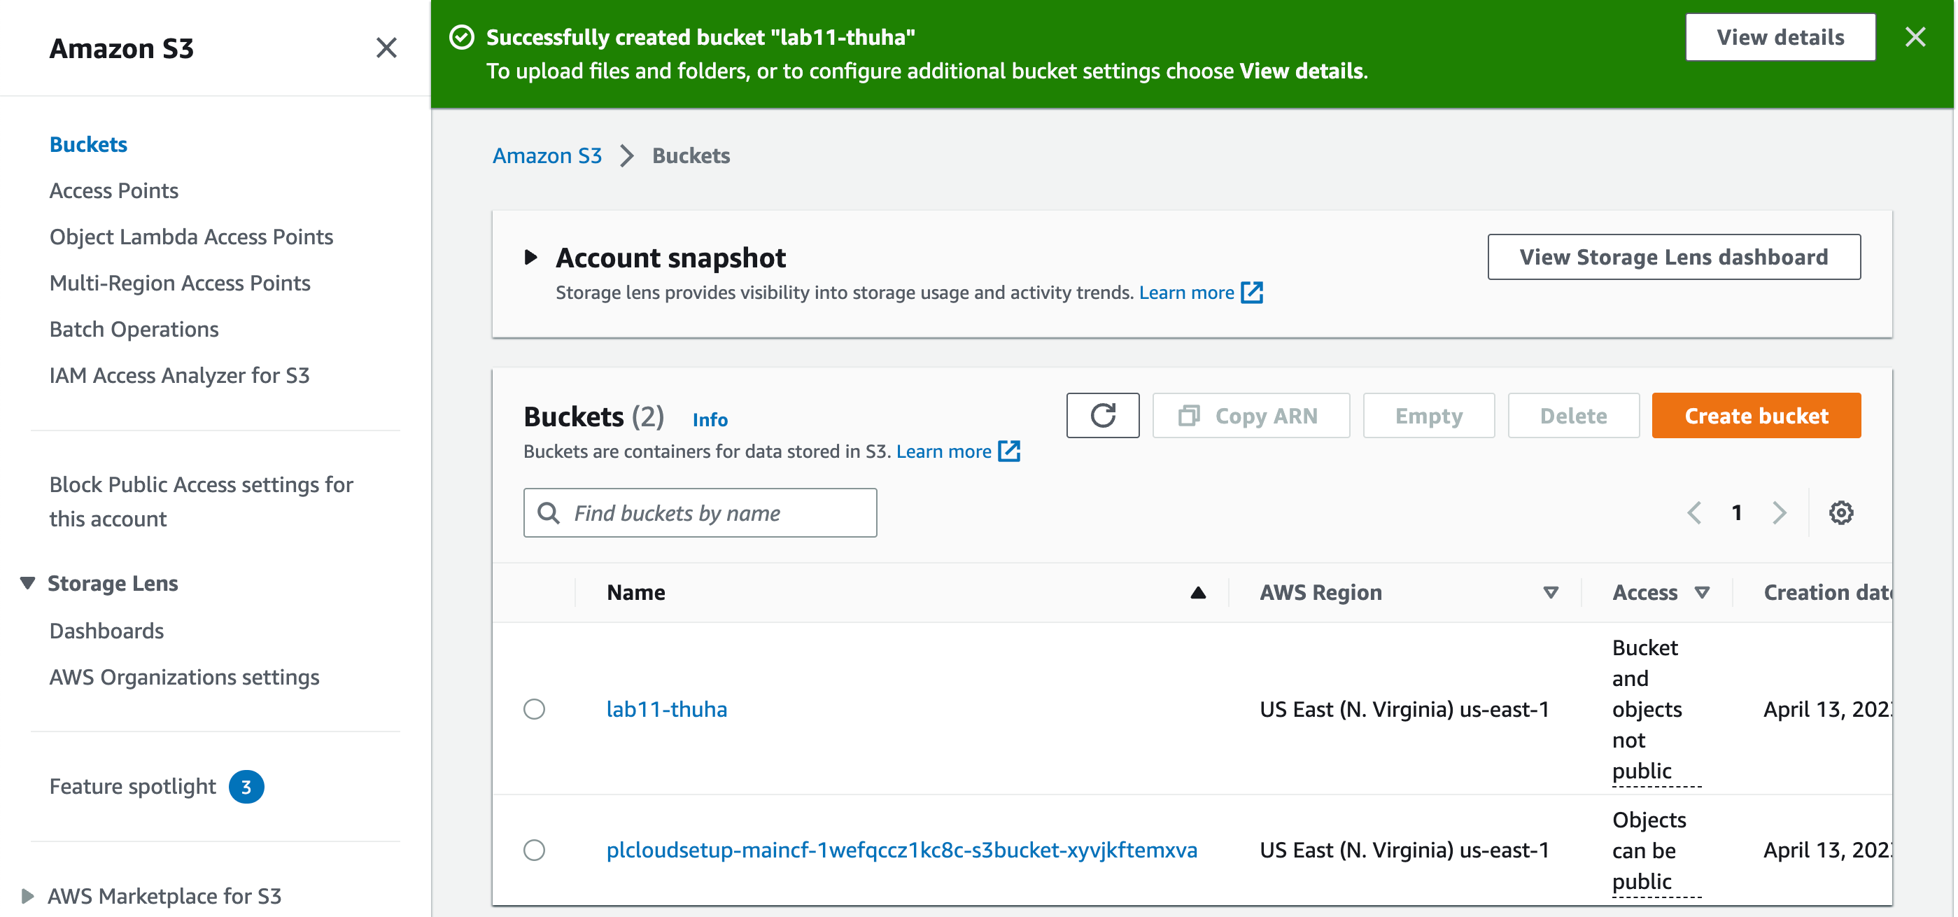Open Batch Operations in sidebar
1958x917 pixels.
tap(134, 329)
